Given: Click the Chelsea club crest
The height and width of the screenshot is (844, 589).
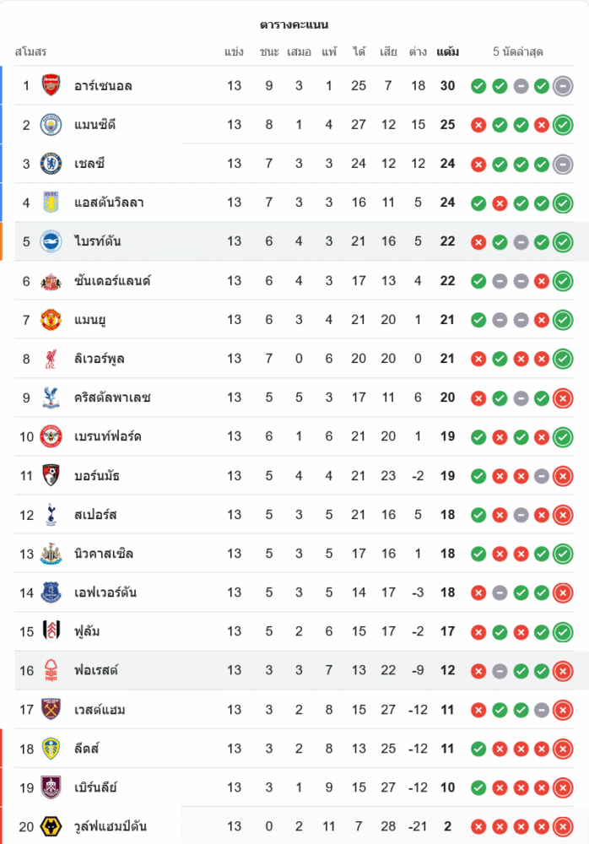Looking at the screenshot, I should 51,164.
